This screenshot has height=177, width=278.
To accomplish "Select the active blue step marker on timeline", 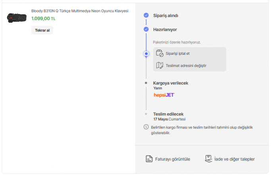I will tap(146, 54).
